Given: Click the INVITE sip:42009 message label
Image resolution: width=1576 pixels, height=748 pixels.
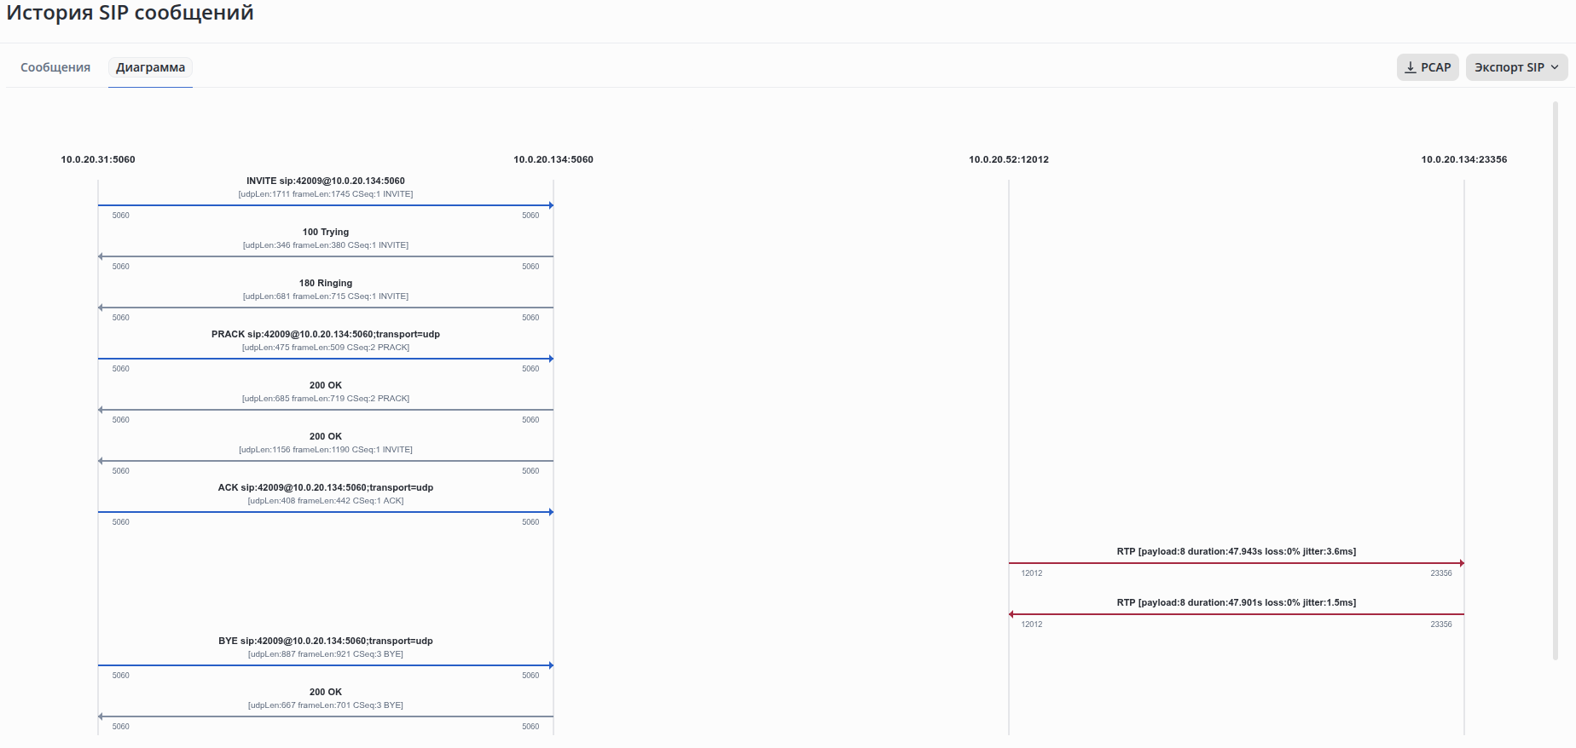Looking at the screenshot, I should (x=325, y=181).
